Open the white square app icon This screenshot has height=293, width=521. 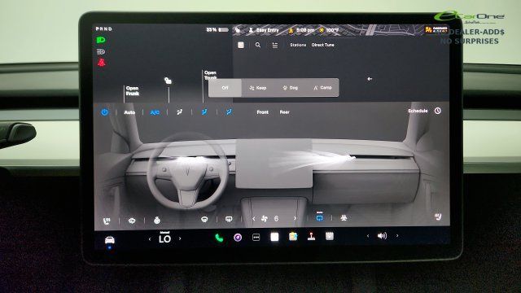point(274,237)
